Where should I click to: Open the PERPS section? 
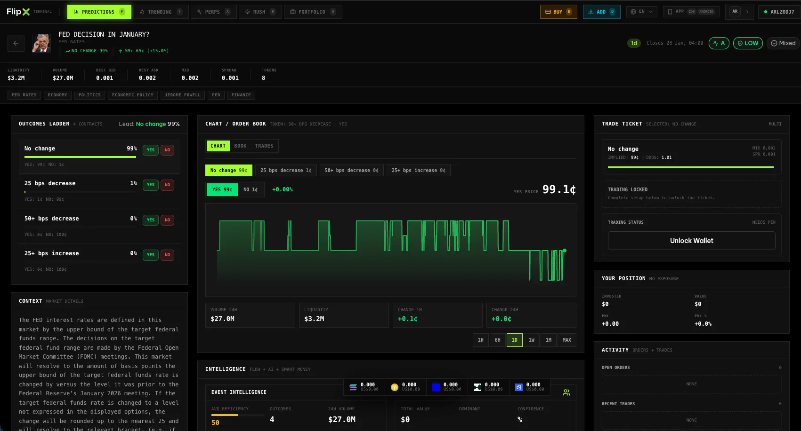(213, 11)
